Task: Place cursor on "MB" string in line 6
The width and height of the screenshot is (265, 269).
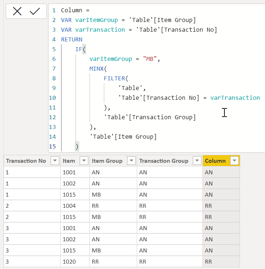Action: (150, 59)
